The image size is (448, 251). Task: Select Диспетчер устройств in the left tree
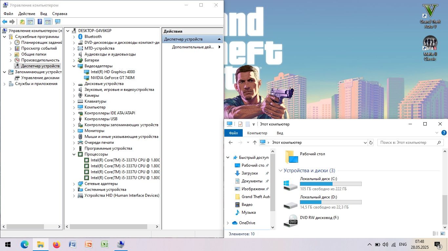coord(40,66)
